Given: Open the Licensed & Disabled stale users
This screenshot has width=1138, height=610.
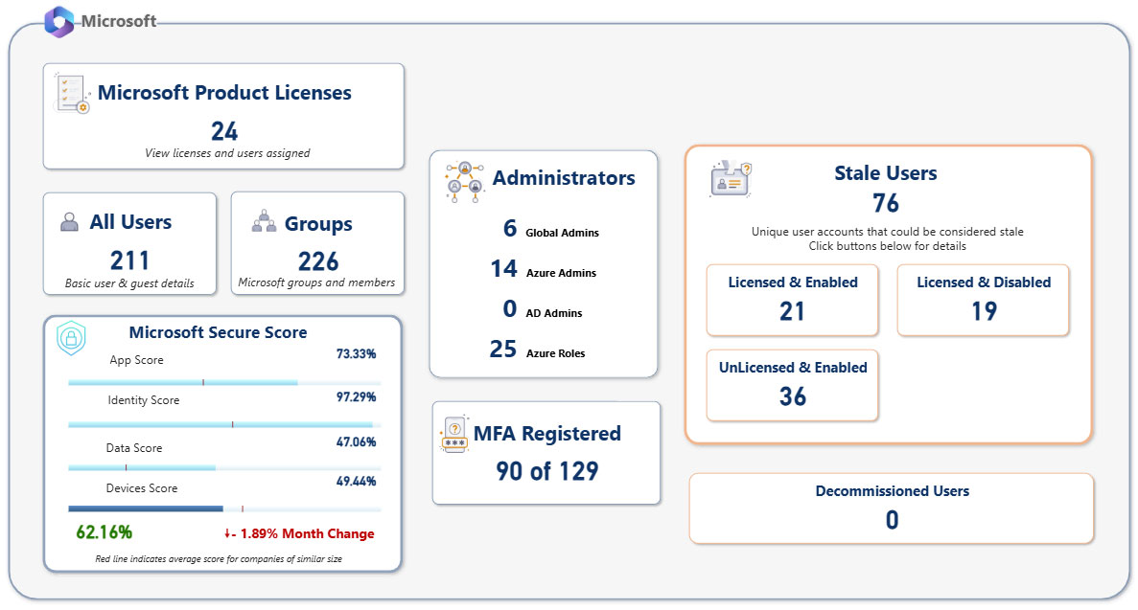Looking at the screenshot, I should 983,300.
